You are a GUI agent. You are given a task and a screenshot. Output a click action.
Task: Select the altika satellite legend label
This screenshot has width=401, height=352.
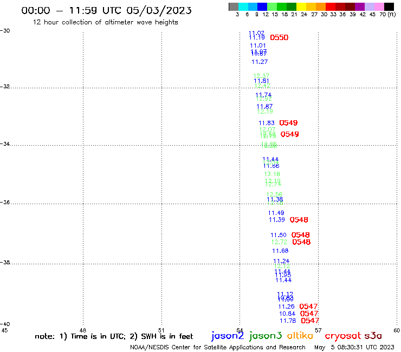tap(300, 336)
